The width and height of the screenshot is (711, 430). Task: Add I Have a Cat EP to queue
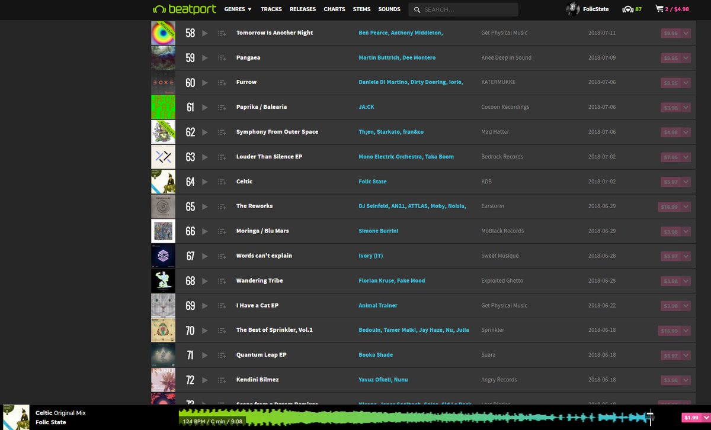pyautogui.click(x=222, y=306)
